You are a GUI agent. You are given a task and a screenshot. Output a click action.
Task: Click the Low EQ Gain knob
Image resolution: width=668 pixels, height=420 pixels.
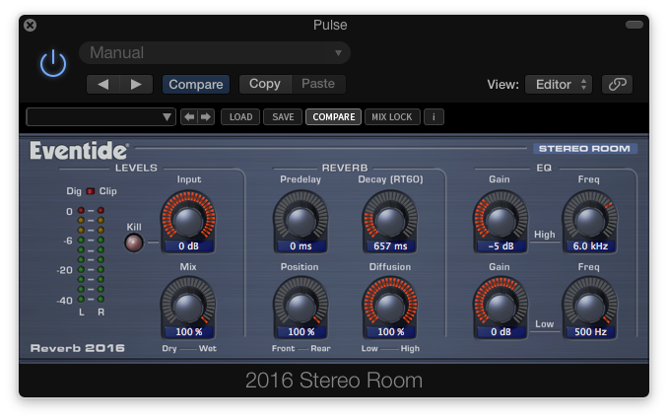(501, 307)
